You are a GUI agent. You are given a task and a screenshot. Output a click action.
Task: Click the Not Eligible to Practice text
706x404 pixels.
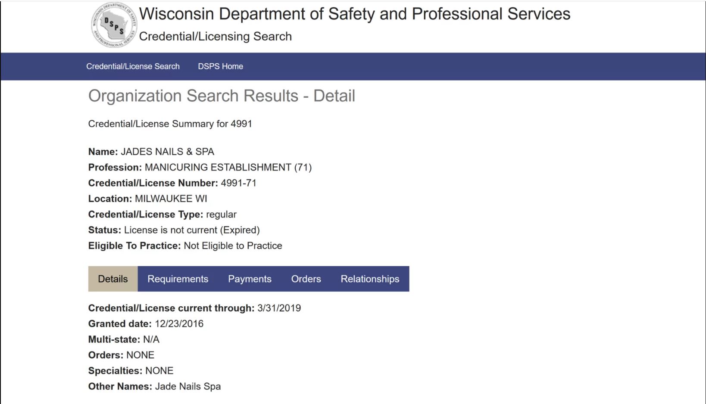(x=233, y=246)
